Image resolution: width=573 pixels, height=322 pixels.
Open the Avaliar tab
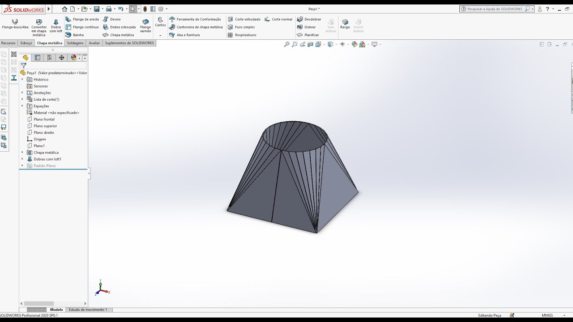94,43
